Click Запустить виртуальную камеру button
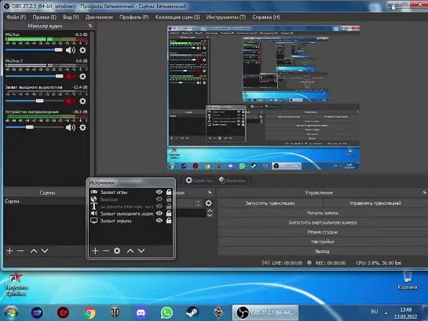This screenshot has height=321, width=428. pos(323,223)
